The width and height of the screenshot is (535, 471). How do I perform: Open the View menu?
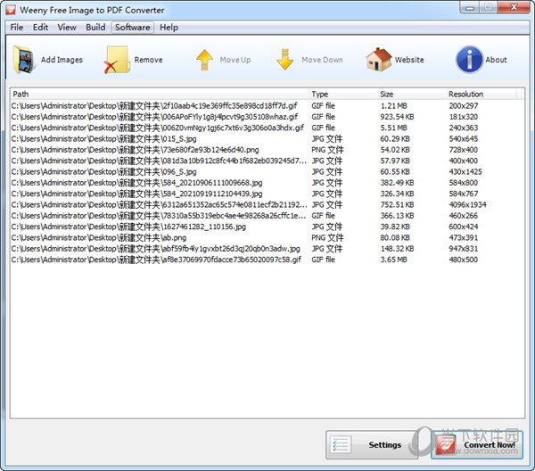tap(67, 28)
